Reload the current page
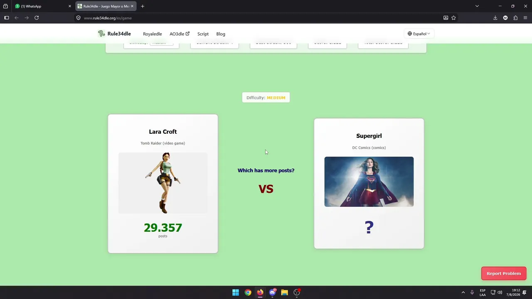The width and height of the screenshot is (532, 299). click(37, 18)
